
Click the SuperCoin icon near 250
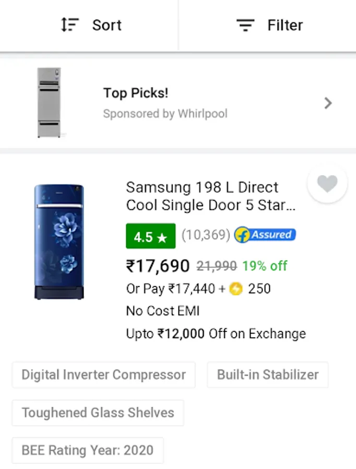click(x=236, y=289)
